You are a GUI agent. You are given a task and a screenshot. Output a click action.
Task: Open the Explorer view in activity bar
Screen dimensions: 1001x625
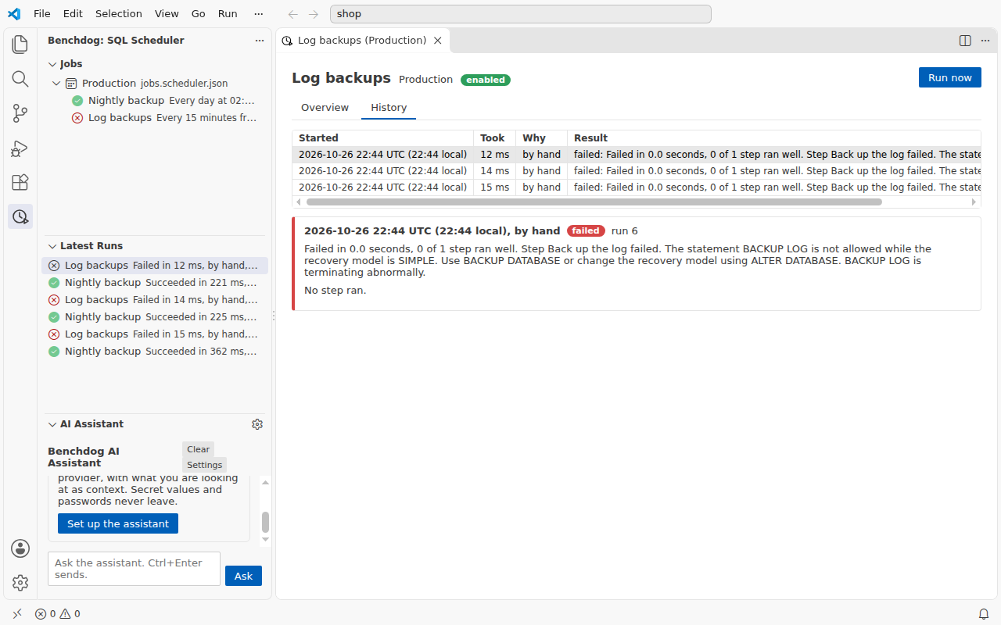click(20, 45)
